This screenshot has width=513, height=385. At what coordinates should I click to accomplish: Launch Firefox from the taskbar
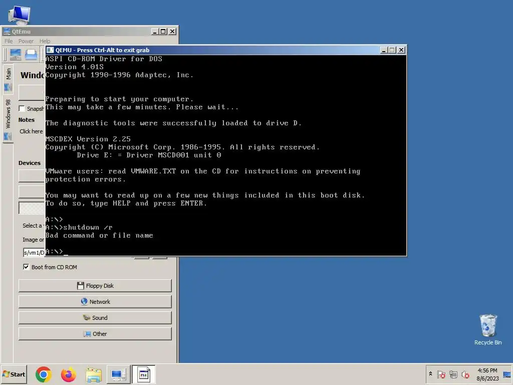[68, 374]
